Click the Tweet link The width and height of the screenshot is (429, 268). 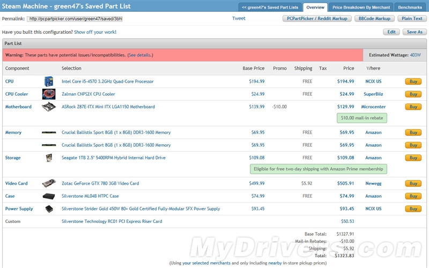[x=239, y=18]
